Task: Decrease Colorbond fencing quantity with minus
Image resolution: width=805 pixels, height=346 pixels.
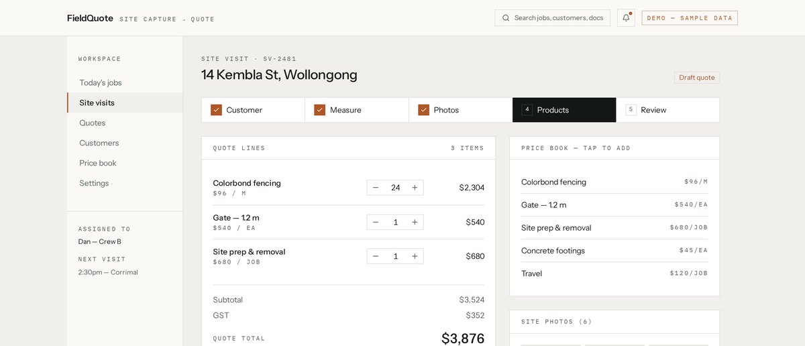Action: 376,188
